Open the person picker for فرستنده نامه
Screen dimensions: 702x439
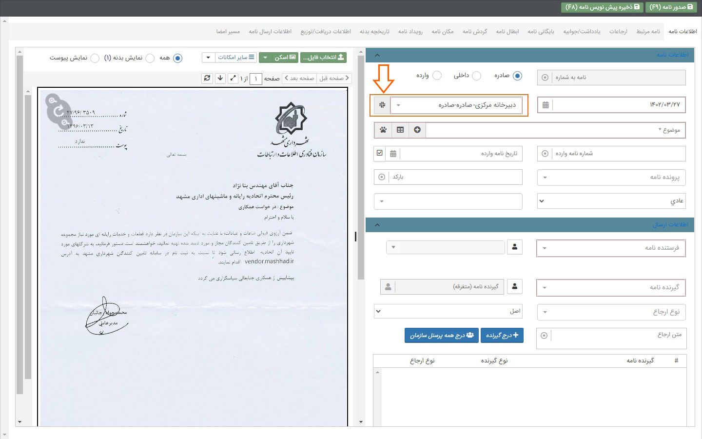coord(515,247)
